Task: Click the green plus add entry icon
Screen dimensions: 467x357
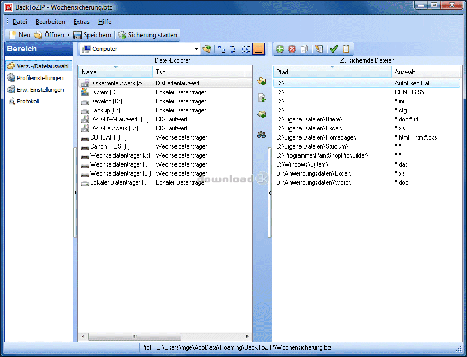Action: (280, 49)
